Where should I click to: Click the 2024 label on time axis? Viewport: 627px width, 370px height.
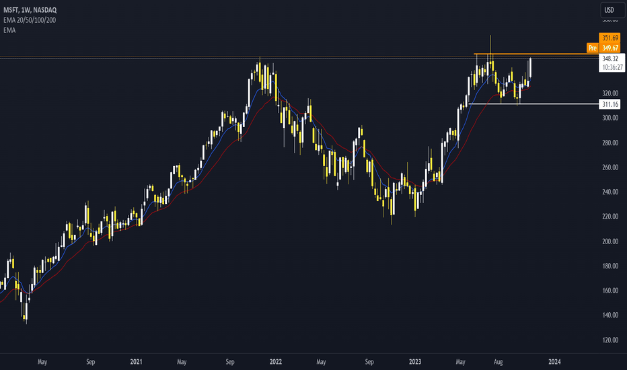coord(554,362)
